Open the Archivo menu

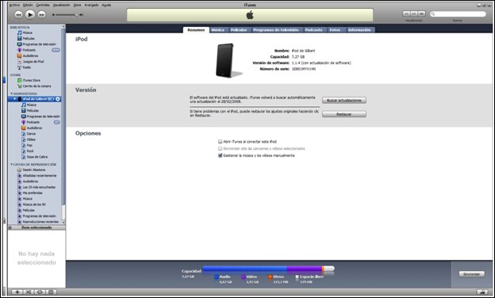14,5
